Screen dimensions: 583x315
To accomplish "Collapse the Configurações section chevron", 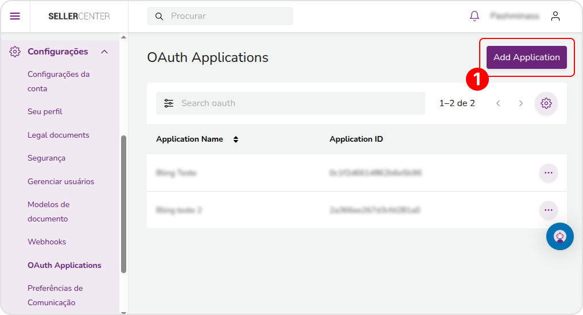I will point(104,52).
